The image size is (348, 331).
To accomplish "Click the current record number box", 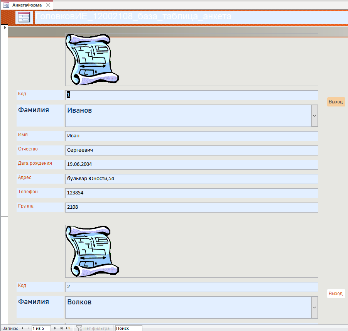I will 41,328.
